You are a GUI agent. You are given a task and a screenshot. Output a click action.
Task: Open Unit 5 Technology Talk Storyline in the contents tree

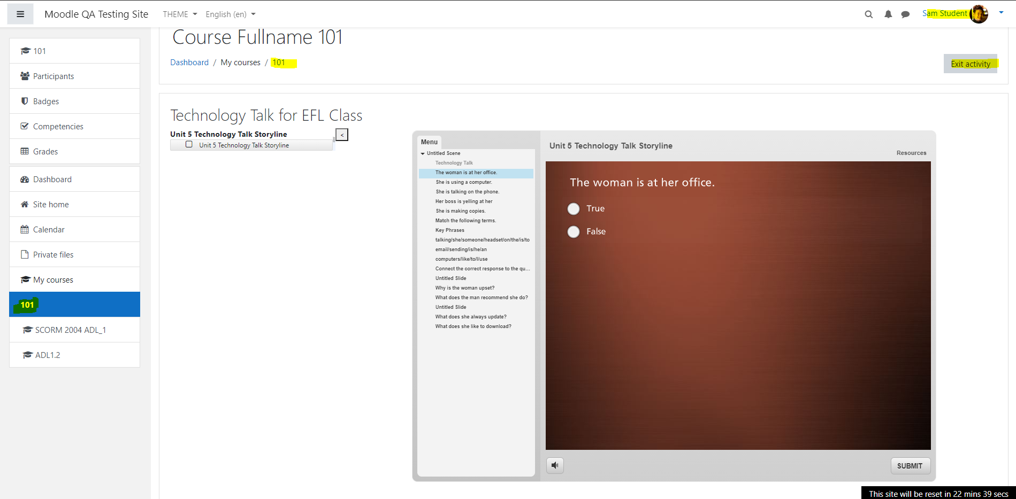point(244,145)
